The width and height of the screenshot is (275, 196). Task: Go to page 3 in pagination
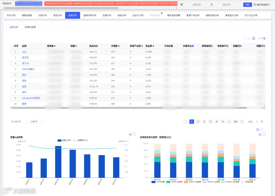click(x=204, y=121)
